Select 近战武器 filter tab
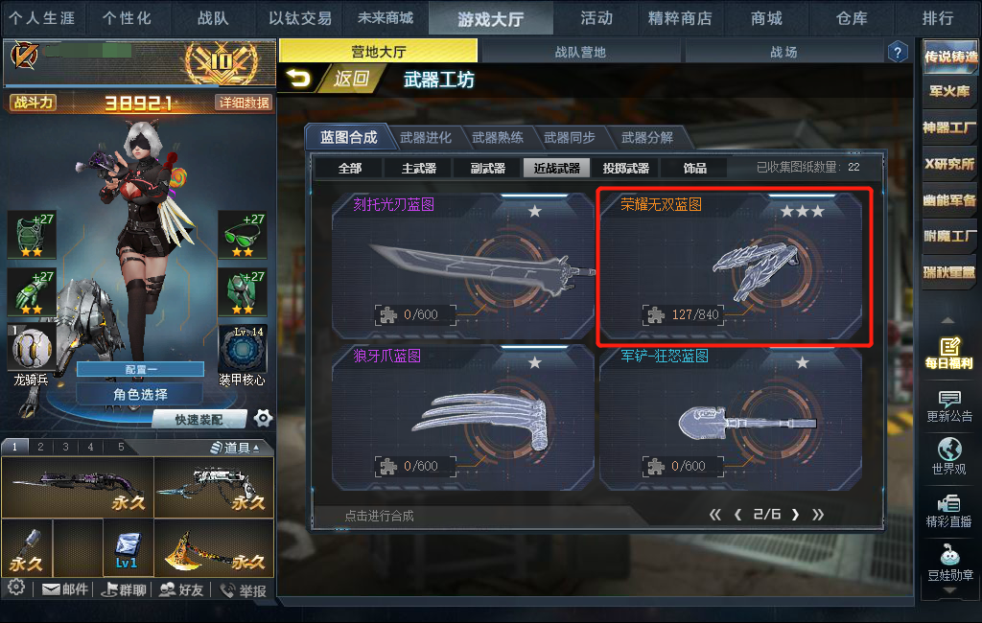982x623 pixels. (x=557, y=168)
